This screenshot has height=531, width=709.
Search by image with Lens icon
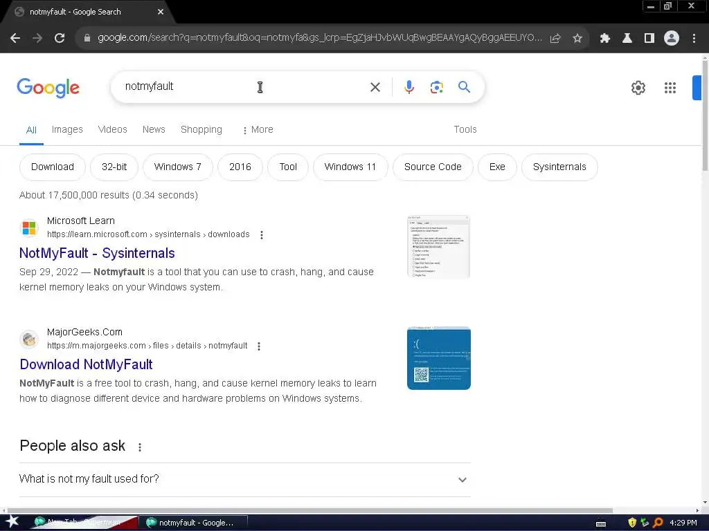(436, 87)
